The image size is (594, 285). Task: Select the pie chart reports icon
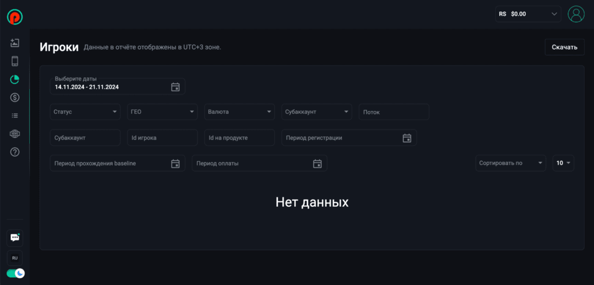(15, 79)
